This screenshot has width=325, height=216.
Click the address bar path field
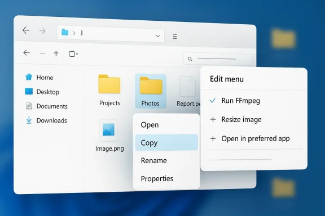pyautogui.click(x=111, y=34)
